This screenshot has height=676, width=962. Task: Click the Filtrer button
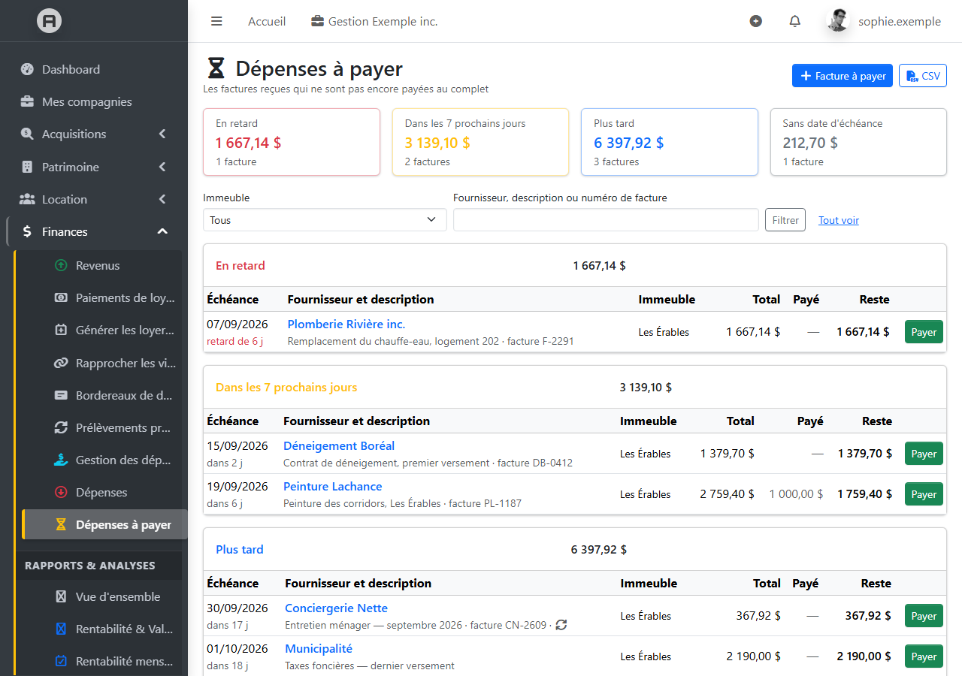point(785,220)
